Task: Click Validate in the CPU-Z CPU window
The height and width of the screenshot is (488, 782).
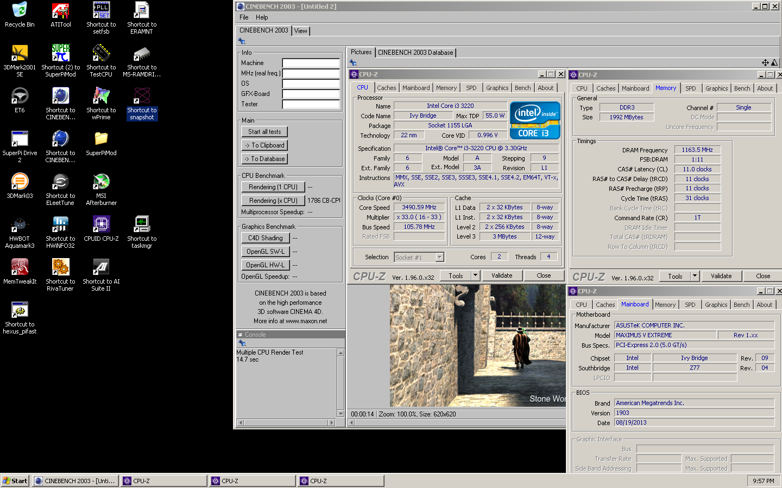Action: pos(502,275)
